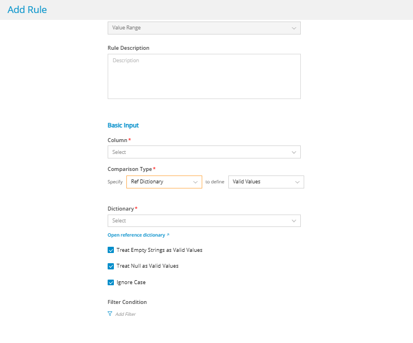Click the external link arrow icon
Screen dimensions: 413x343
(168, 234)
